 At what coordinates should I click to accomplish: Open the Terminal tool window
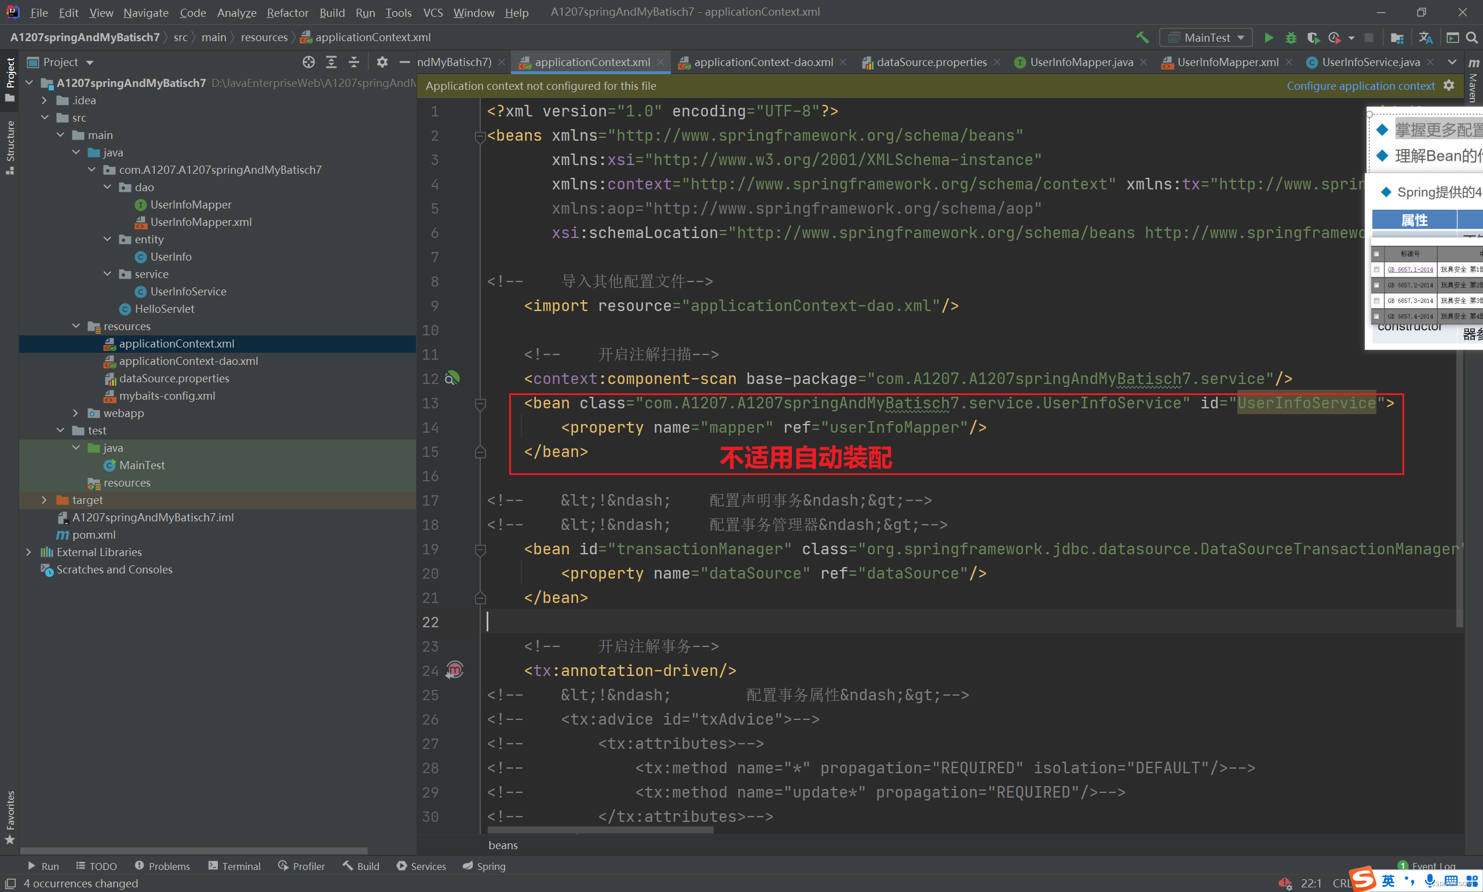coord(235,866)
